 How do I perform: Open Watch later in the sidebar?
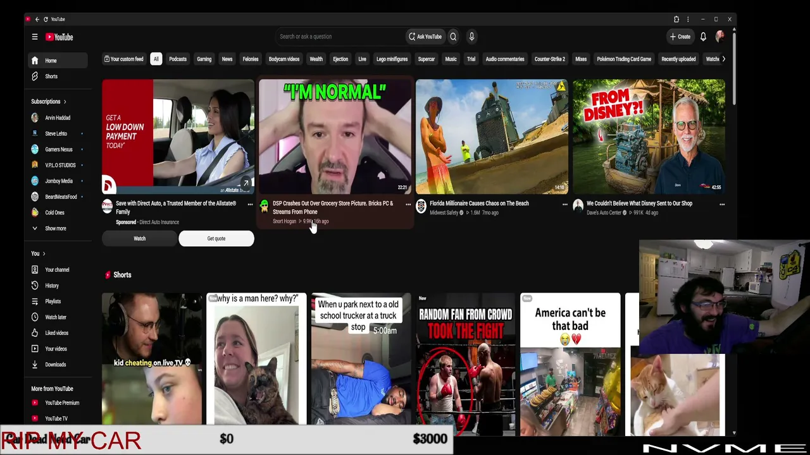(x=59, y=317)
